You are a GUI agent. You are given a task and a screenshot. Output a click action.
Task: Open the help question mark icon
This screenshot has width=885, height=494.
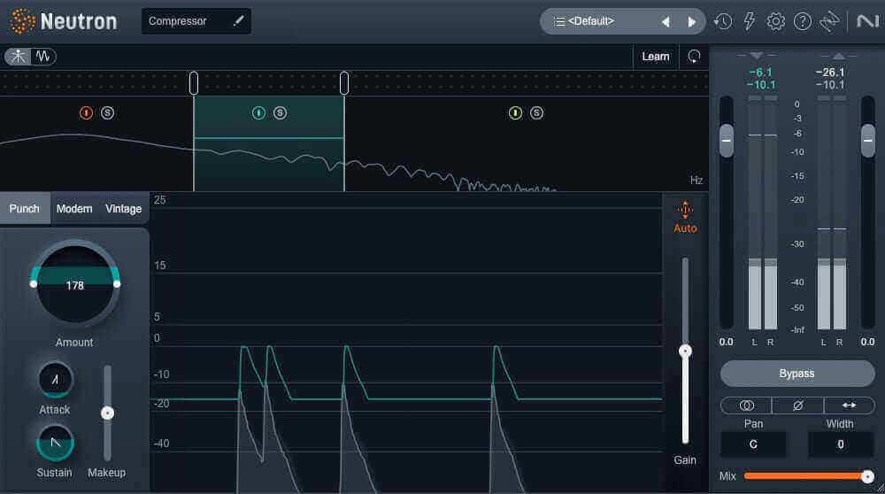coord(802,21)
